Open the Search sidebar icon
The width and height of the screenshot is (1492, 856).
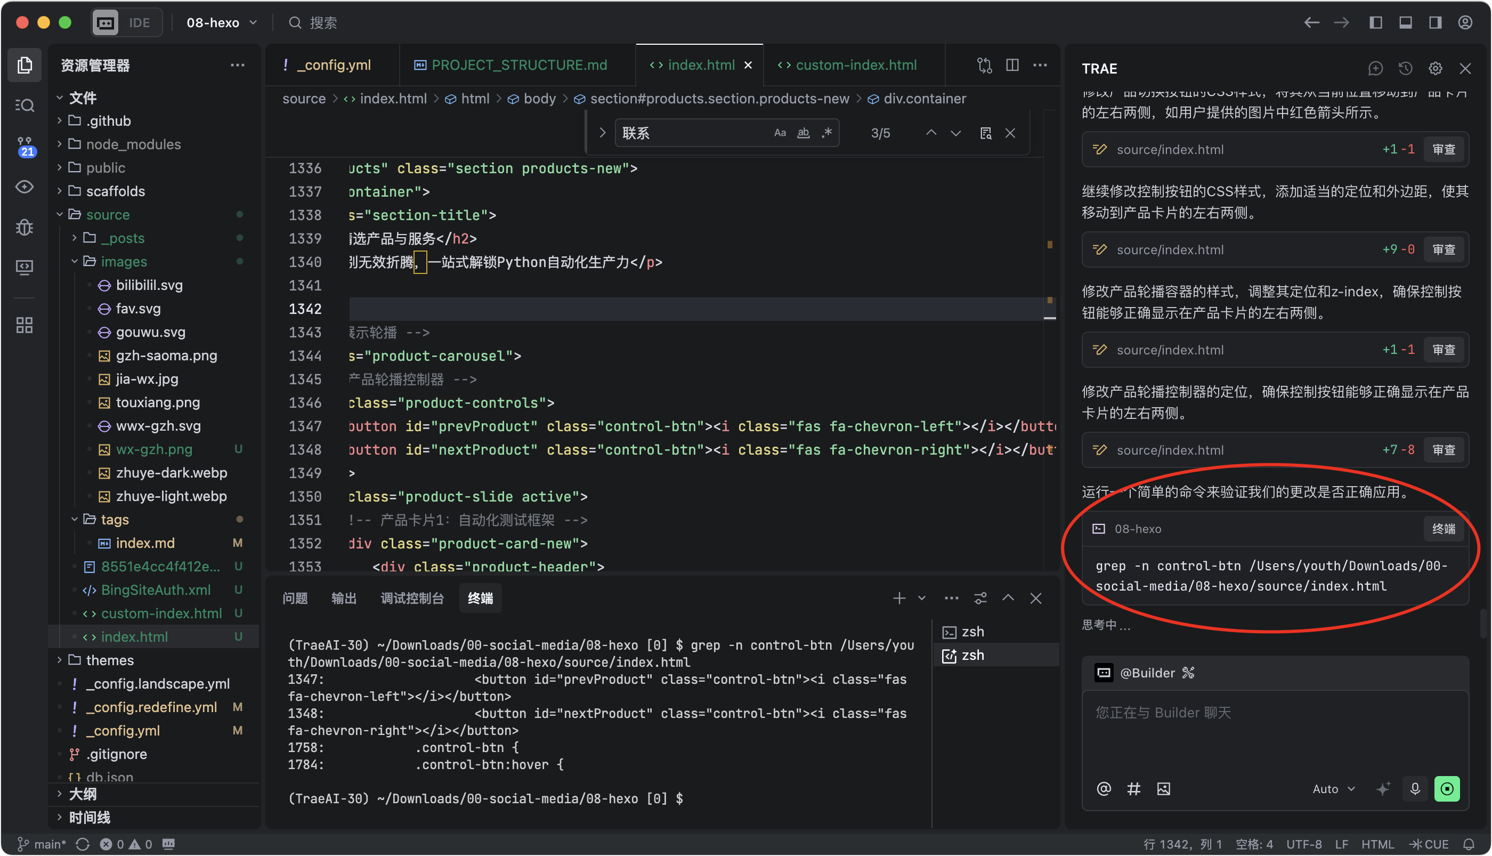click(25, 105)
